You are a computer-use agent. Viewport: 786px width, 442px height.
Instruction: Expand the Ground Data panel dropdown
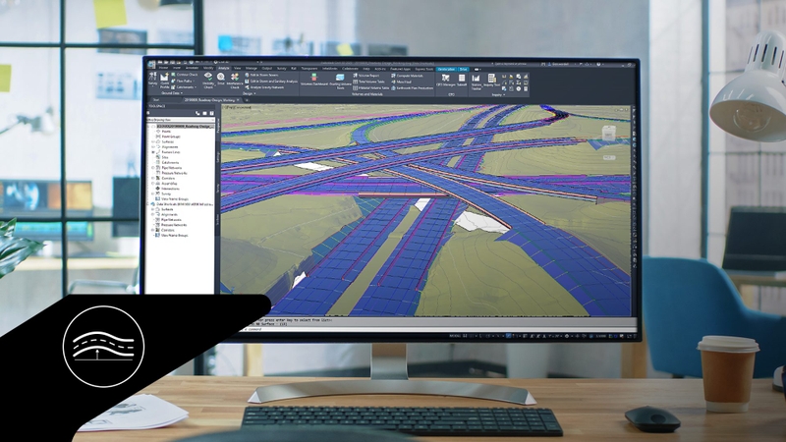click(x=171, y=93)
